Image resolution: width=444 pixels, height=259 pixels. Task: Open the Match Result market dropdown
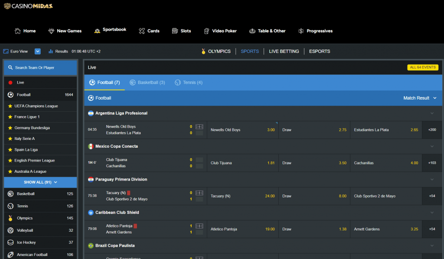[x=420, y=98]
